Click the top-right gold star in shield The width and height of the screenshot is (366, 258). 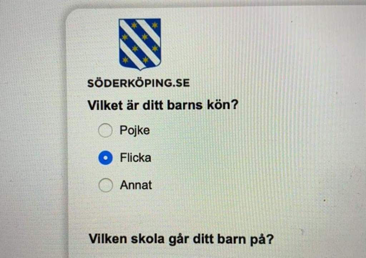click(155, 25)
